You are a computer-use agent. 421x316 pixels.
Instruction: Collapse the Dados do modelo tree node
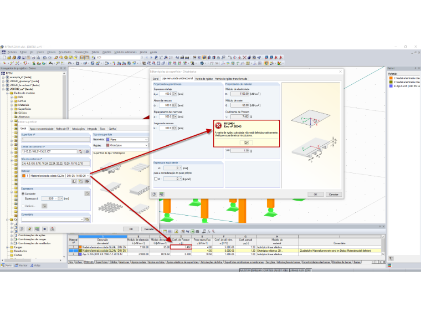tap(8, 93)
